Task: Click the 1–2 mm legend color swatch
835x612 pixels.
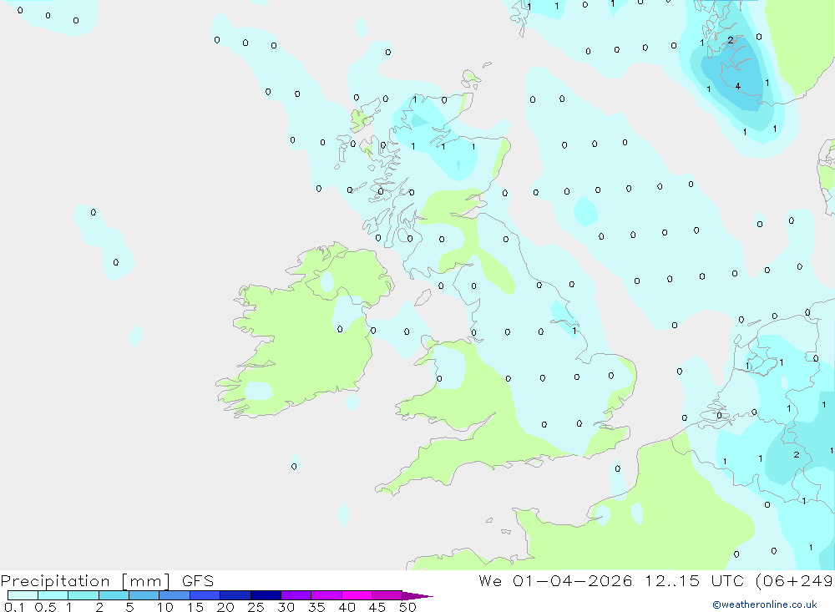Action: [83, 595]
